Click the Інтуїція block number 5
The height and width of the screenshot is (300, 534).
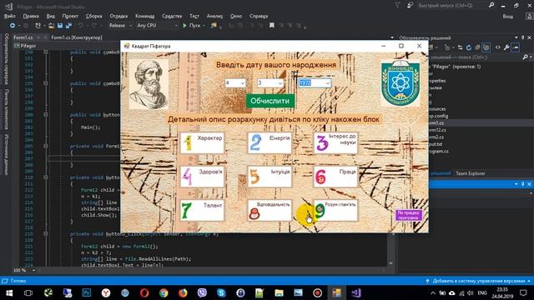pyautogui.click(x=270, y=177)
